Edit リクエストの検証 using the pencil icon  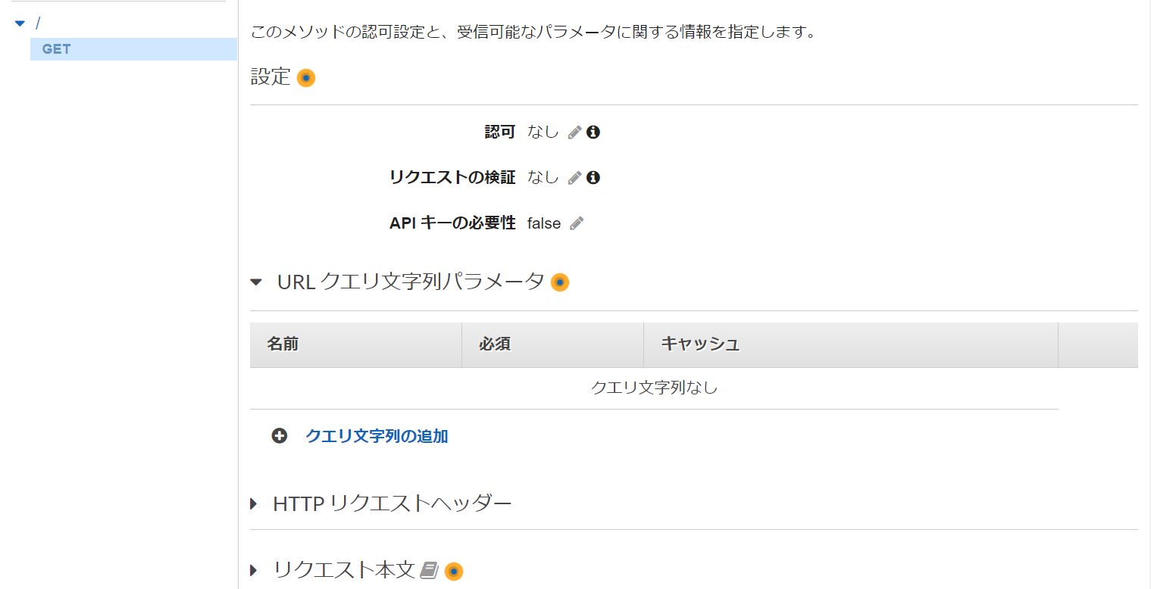click(577, 177)
